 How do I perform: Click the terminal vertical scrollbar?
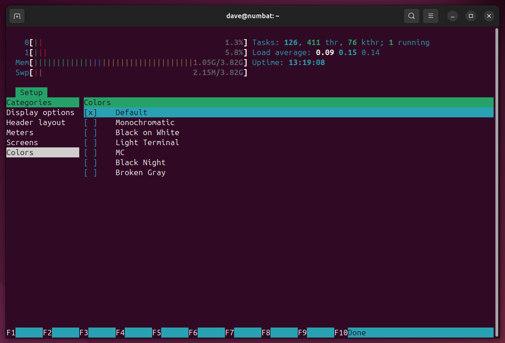(497, 182)
